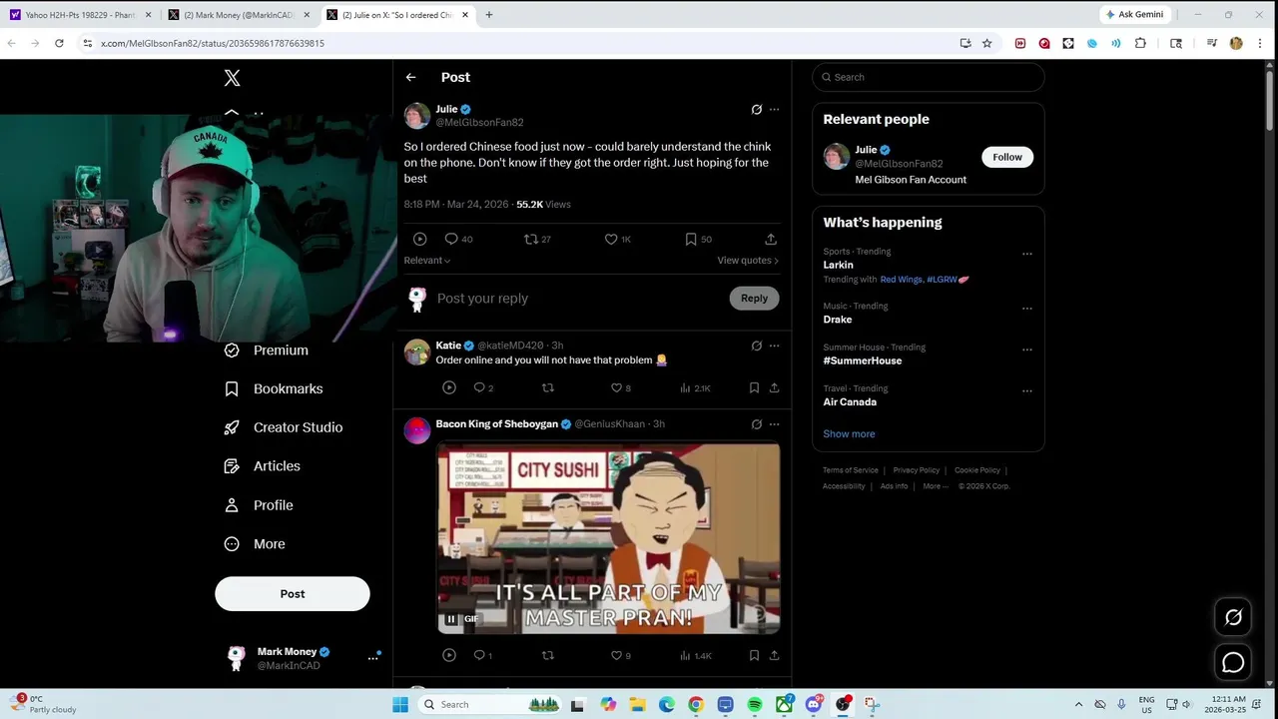Image resolution: width=1278 pixels, height=719 pixels.
Task: Open Articles in sidebar
Action: [263, 466]
